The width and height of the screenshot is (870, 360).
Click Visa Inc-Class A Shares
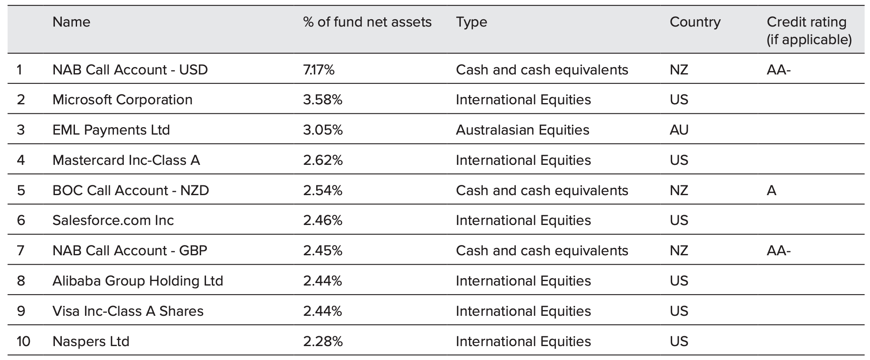128,311
